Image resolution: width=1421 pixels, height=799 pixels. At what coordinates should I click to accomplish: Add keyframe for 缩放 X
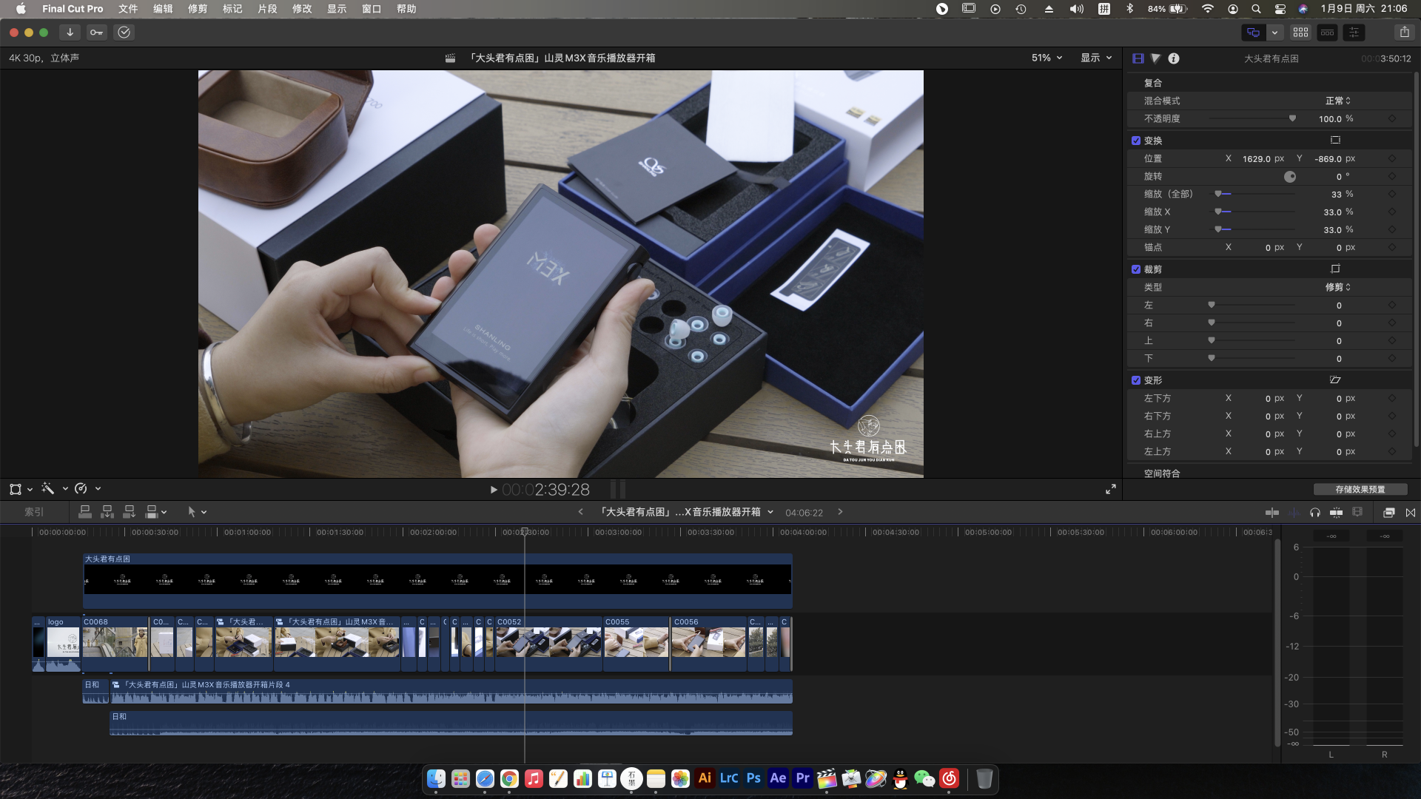1392,212
